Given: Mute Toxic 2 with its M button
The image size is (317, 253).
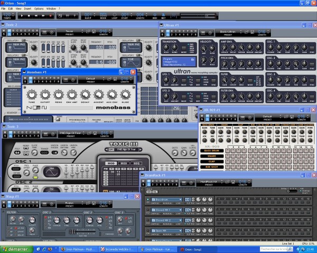Looking at the screenshot, I should 4,31.
